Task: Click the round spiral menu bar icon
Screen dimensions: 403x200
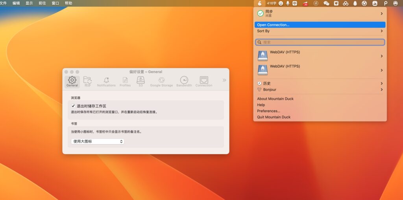Action: (x=316, y=3)
